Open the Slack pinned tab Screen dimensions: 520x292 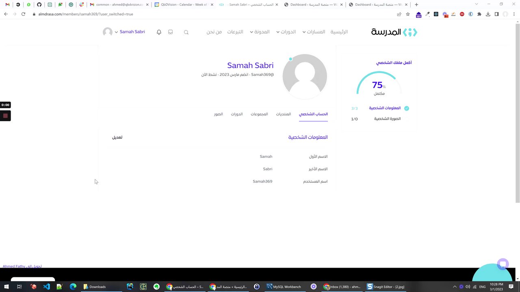pos(81,4)
